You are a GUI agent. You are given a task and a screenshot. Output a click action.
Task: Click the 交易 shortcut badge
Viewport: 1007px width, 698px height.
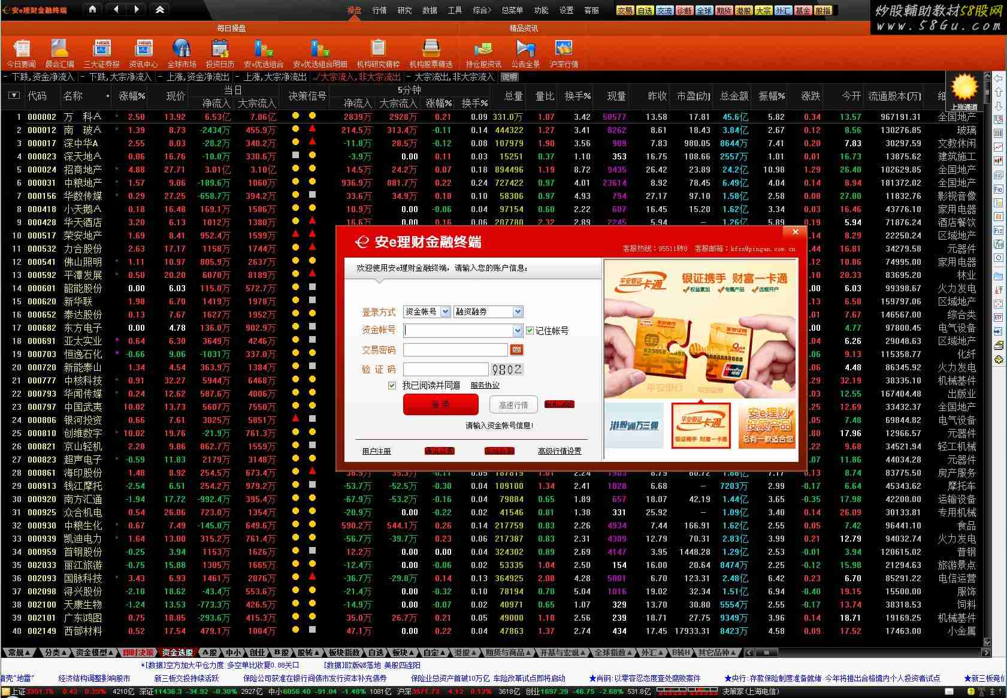point(625,10)
